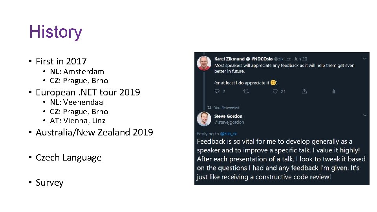Open the @ziki_cz link in 'Replying to'
This screenshot has height=212, width=377.
click(x=229, y=134)
